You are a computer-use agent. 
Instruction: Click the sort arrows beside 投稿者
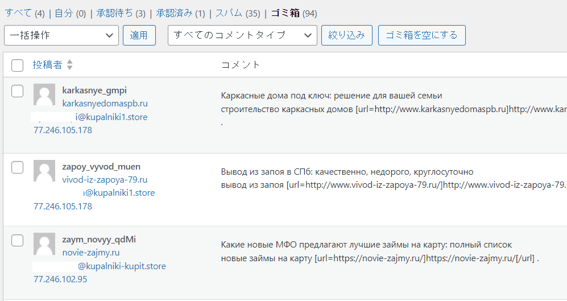tap(70, 65)
